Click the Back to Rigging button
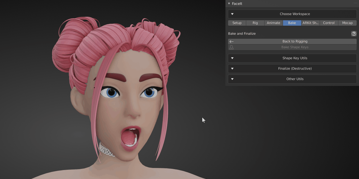Viewport: 359px width, 179px height. tap(292, 41)
